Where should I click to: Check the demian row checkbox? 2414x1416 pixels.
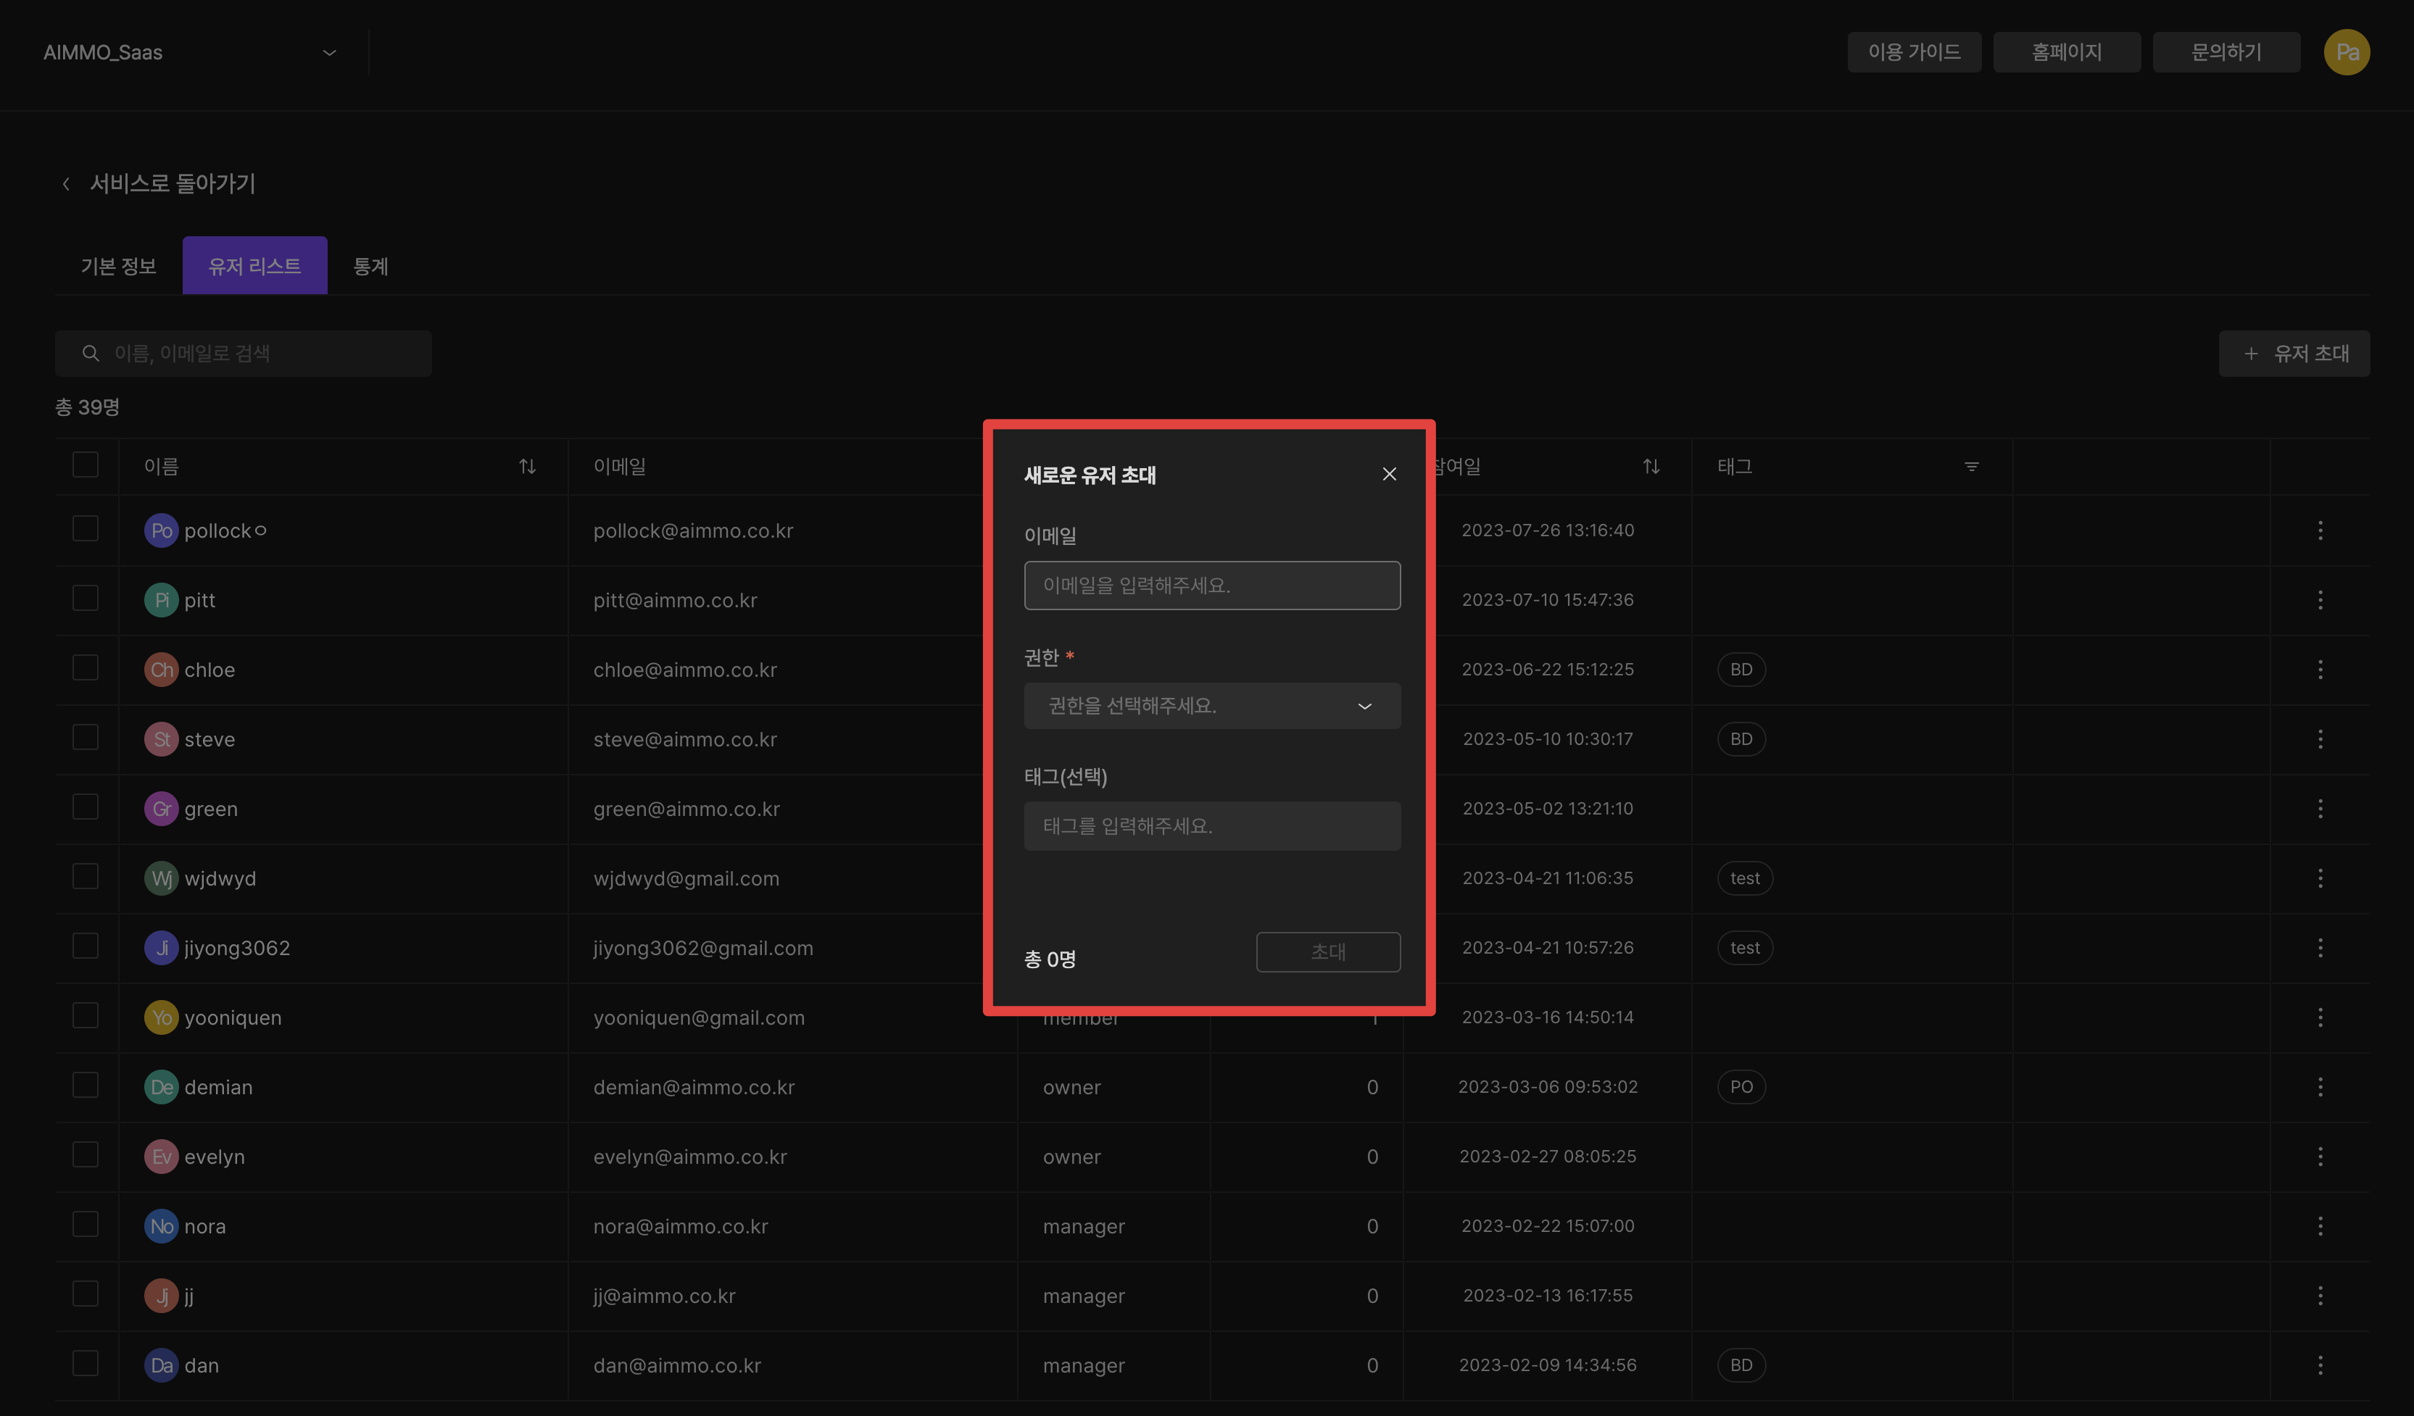86,1086
